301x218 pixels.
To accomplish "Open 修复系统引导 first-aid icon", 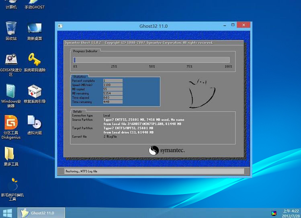I will pos(35,94).
